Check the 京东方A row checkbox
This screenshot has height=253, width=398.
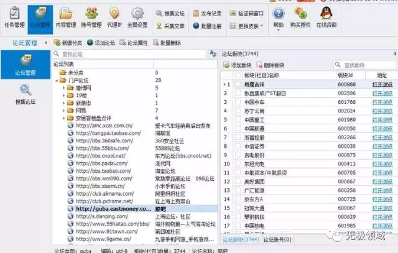tap(238, 199)
